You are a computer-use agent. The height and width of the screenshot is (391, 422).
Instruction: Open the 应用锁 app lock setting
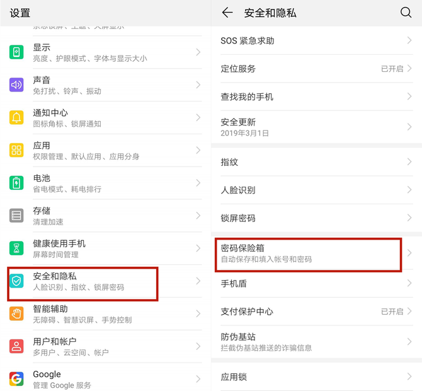(316, 376)
